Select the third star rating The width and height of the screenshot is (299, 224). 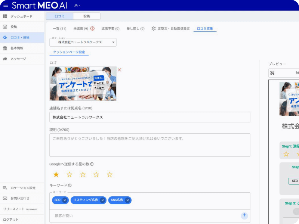(x=83, y=174)
